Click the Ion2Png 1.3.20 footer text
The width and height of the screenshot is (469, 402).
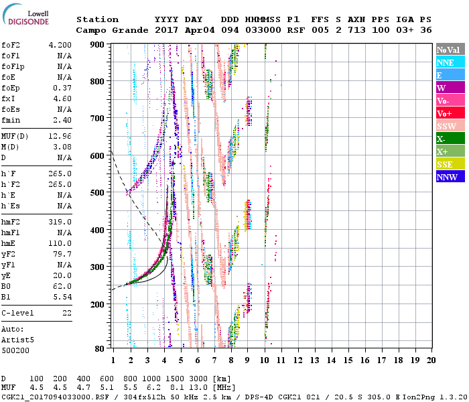(x=435, y=397)
